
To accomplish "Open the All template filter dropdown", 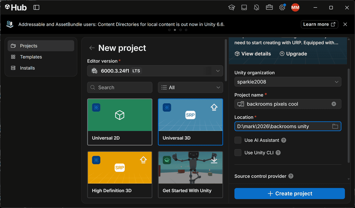I will point(190,87).
